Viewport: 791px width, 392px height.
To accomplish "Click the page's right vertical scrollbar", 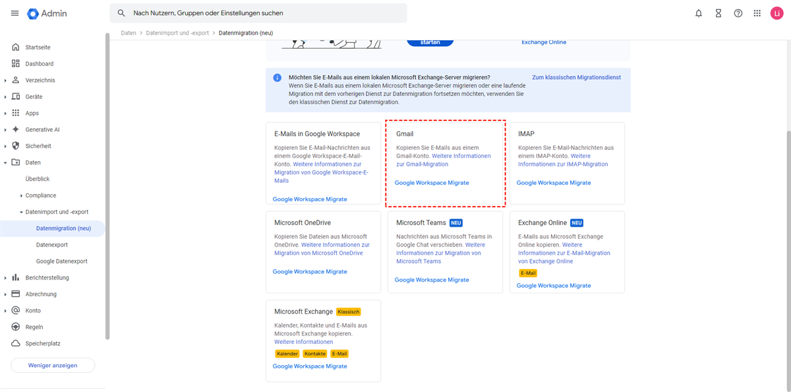I will tap(788, 260).
